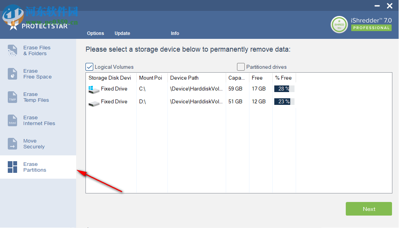399x228 pixels.
Task: Uncheck the Logical Volumes checkbox
Action: pyautogui.click(x=89, y=67)
